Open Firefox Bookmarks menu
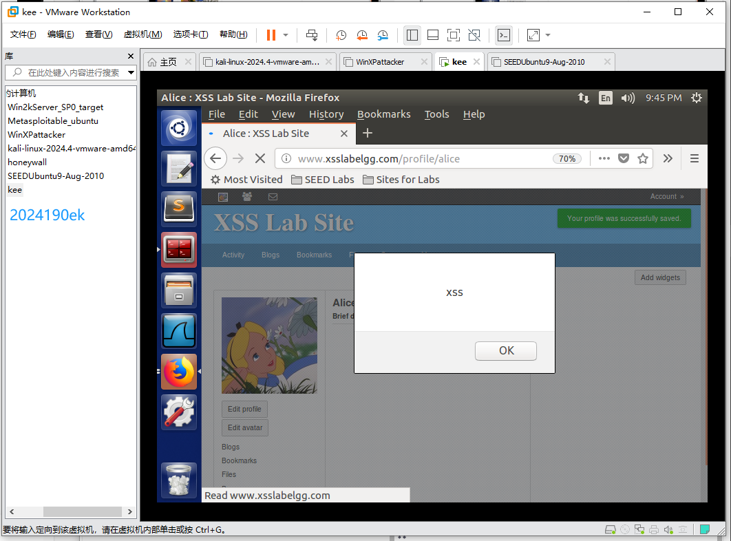This screenshot has width=731, height=541. point(383,114)
